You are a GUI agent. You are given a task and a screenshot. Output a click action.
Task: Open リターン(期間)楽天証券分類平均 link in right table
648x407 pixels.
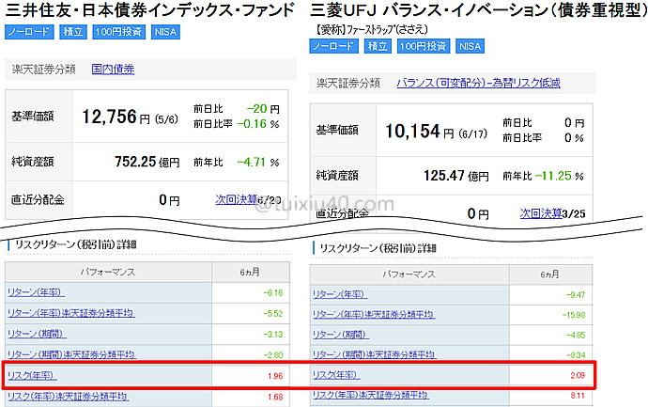point(375,355)
